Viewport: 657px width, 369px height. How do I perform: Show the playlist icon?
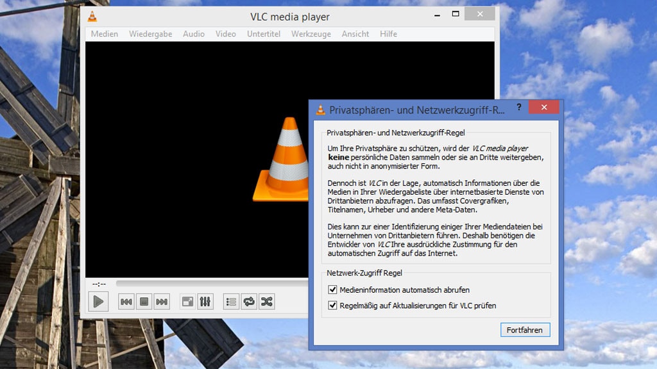pos(231,302)
